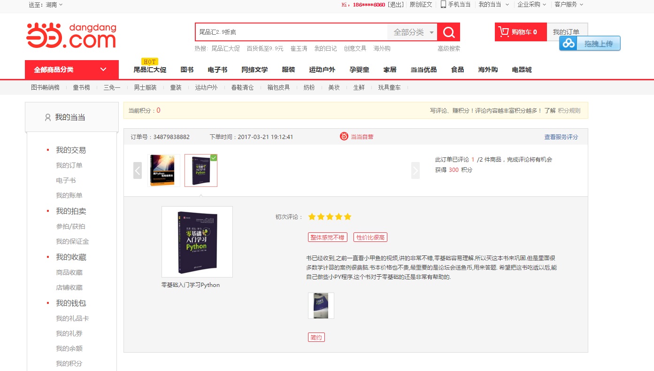Open 电子书 in the left sidebar
Screen dimensions: 654x371
coord(66,180)
